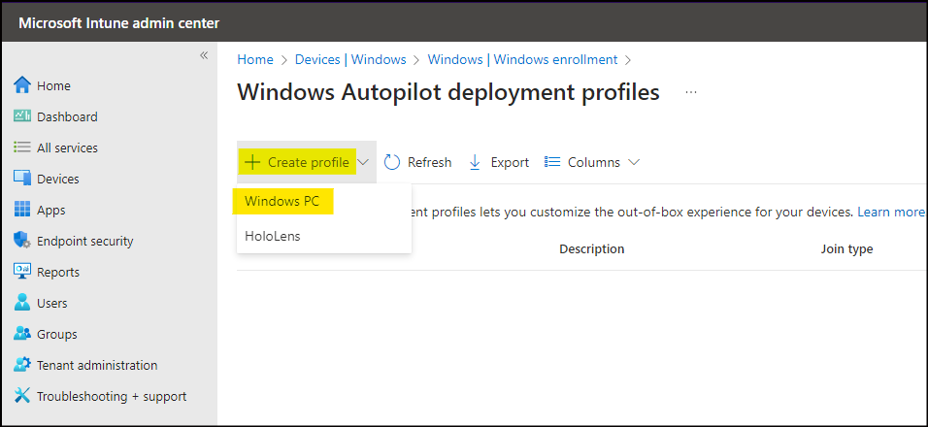The height and width of the screenshot is (427, 928).
Task: Open Users from the sidebar label
Action: click(x=52, y=303)
